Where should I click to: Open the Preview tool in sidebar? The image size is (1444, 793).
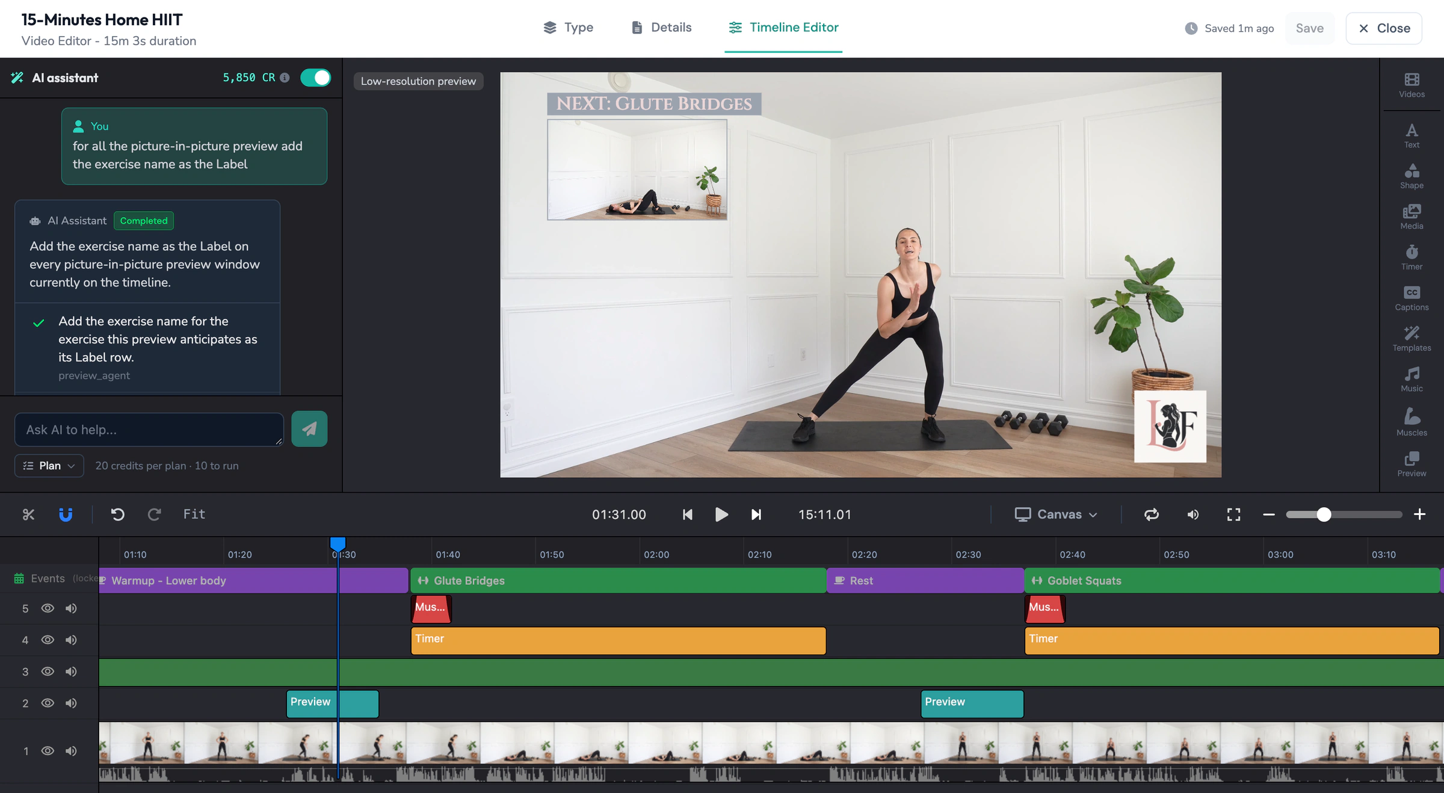point(1411,464)
